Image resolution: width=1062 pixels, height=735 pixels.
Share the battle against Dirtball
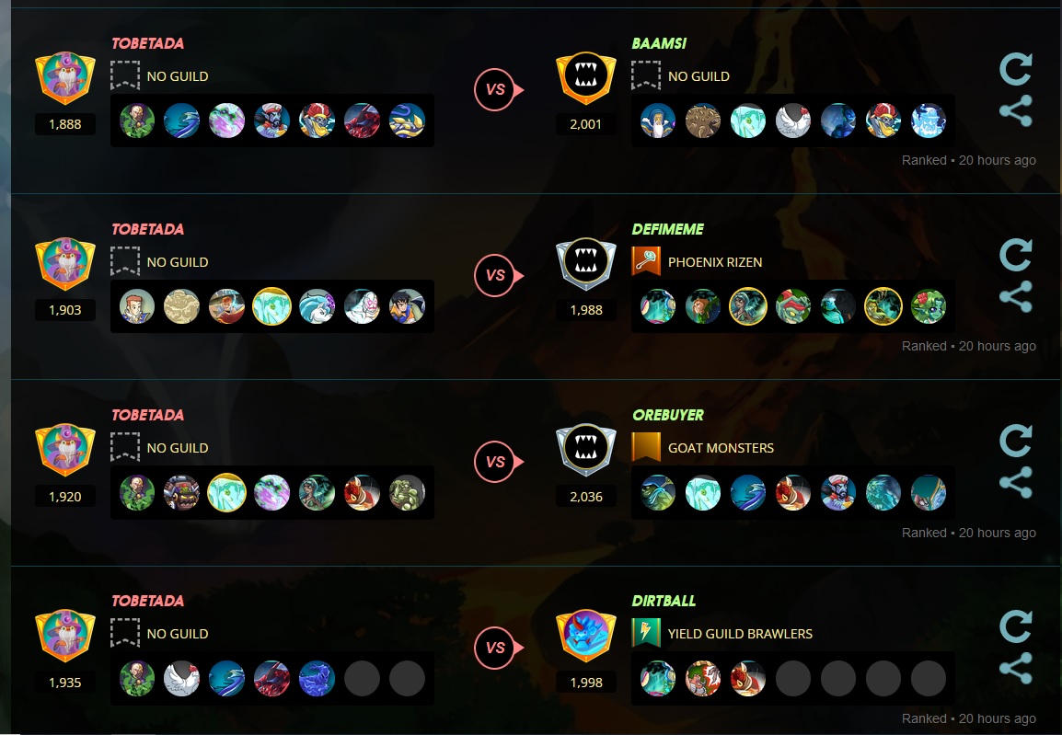(x=1015, y=668)
